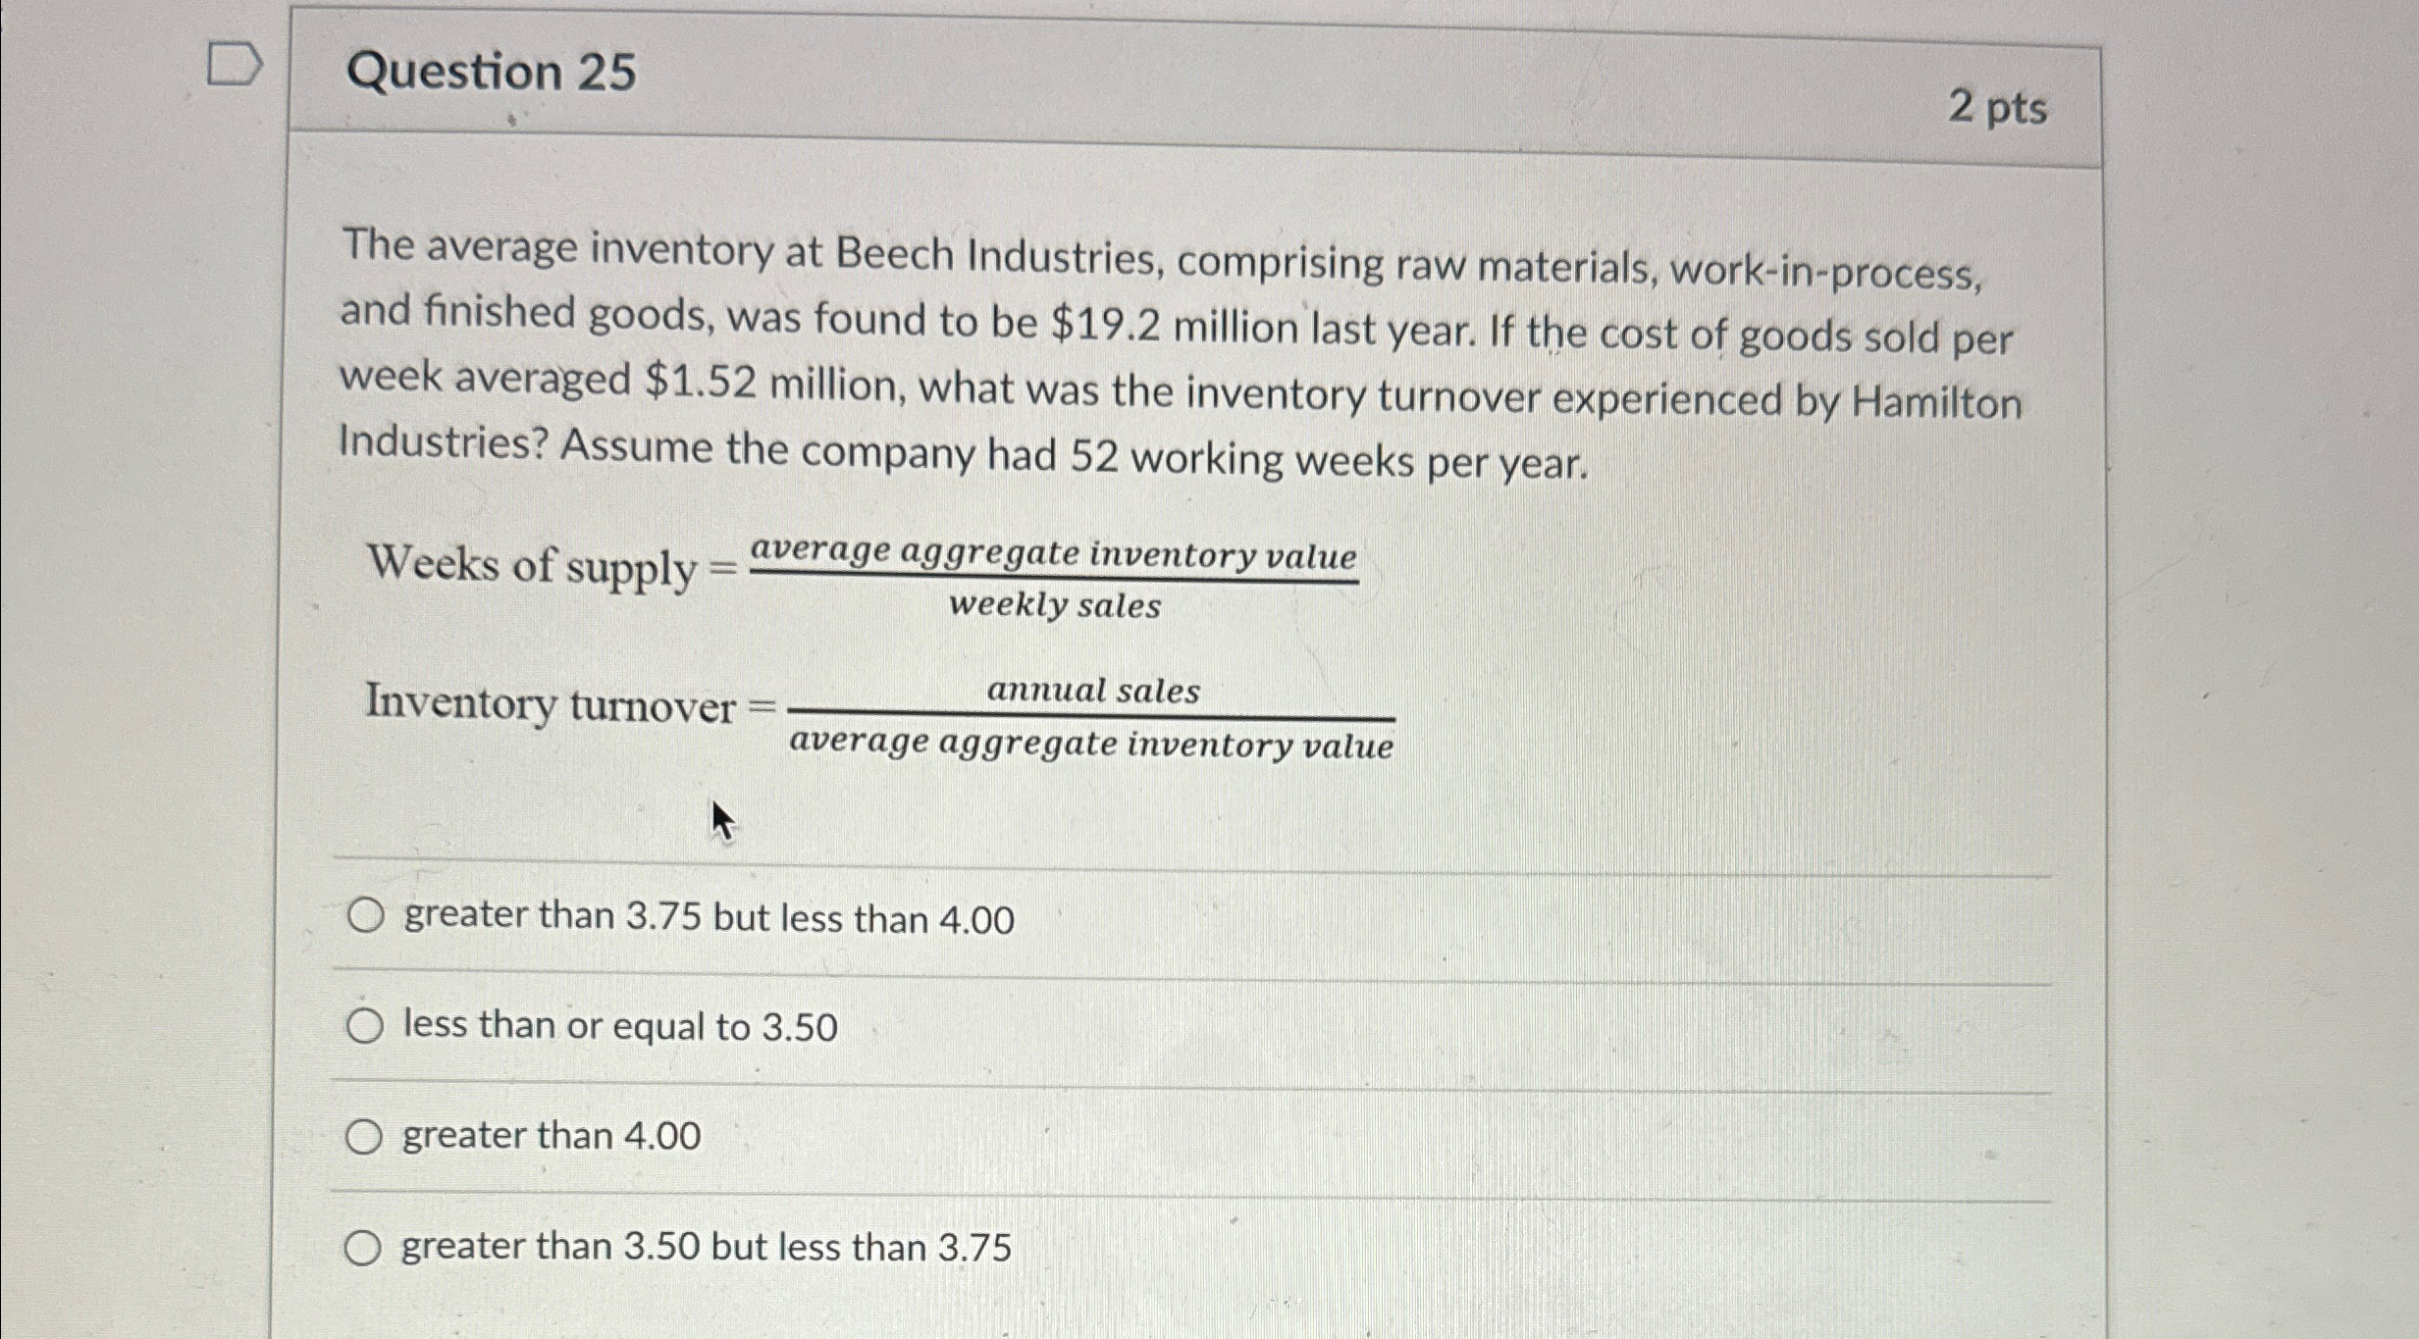This screenshot has width=2419, height=1339.
Task: Click 'greater than 3.50 but less than 3.75' text
Action: click(705, 1246)
